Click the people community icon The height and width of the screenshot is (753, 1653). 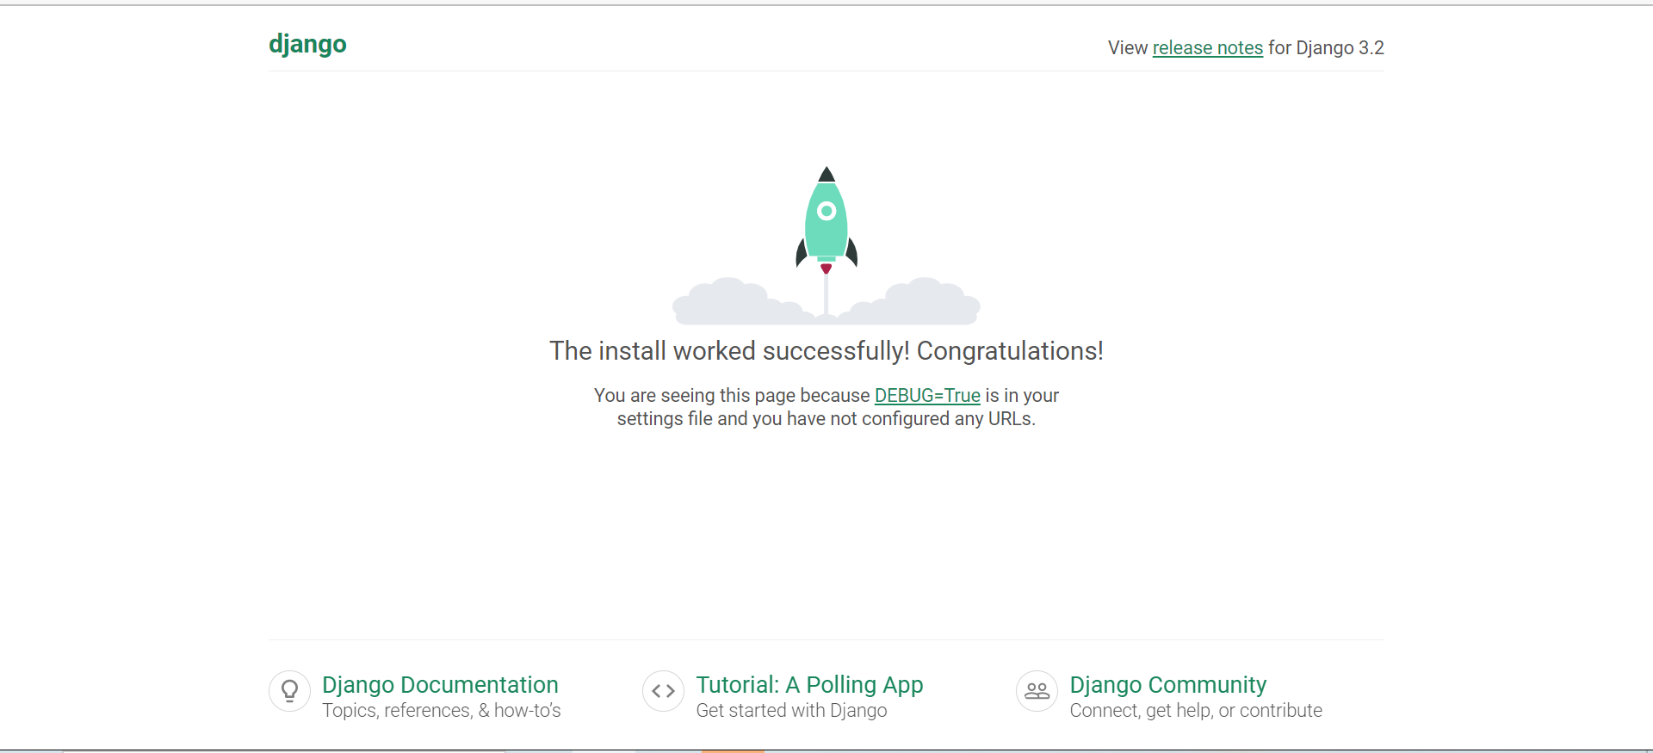point(1037,691)
